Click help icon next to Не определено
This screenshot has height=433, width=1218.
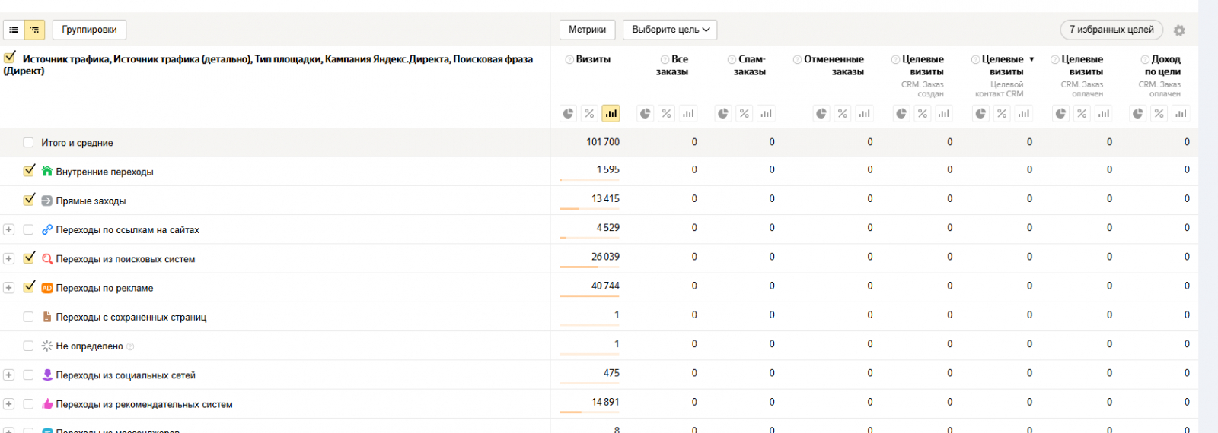coord(130,346)
